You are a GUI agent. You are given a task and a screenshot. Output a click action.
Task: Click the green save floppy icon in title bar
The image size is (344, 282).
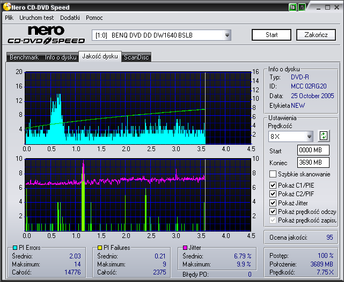(x=302, y=7)
